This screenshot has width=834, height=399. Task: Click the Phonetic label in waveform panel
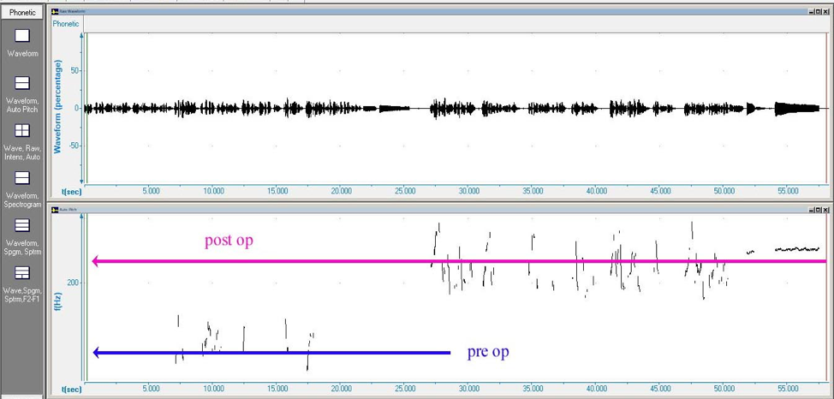pyautogui.click(x=66, y=24)
